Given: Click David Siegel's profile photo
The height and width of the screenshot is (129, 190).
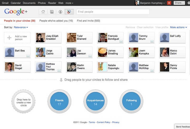Looking at the screenshot, I should 9,67.
